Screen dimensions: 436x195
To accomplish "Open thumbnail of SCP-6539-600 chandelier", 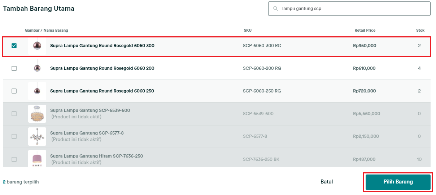I will coord(37,114).
